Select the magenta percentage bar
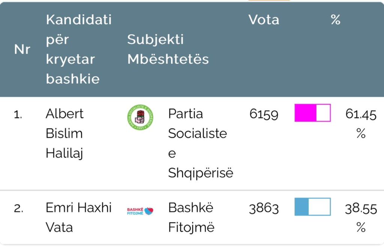 [312, 113]
